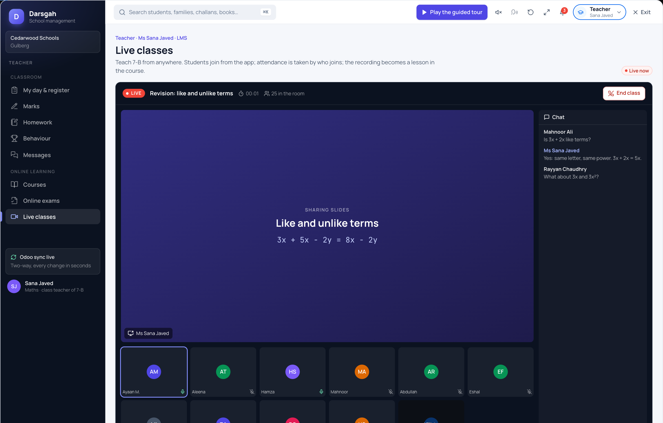
Task: Toggle the voice narration icon
Action: point(514,12)
